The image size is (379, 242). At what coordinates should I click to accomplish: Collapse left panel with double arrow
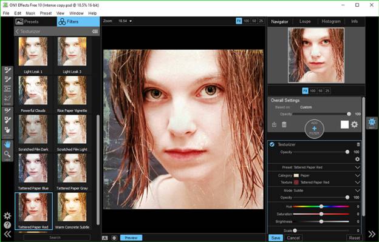point(7,234)
